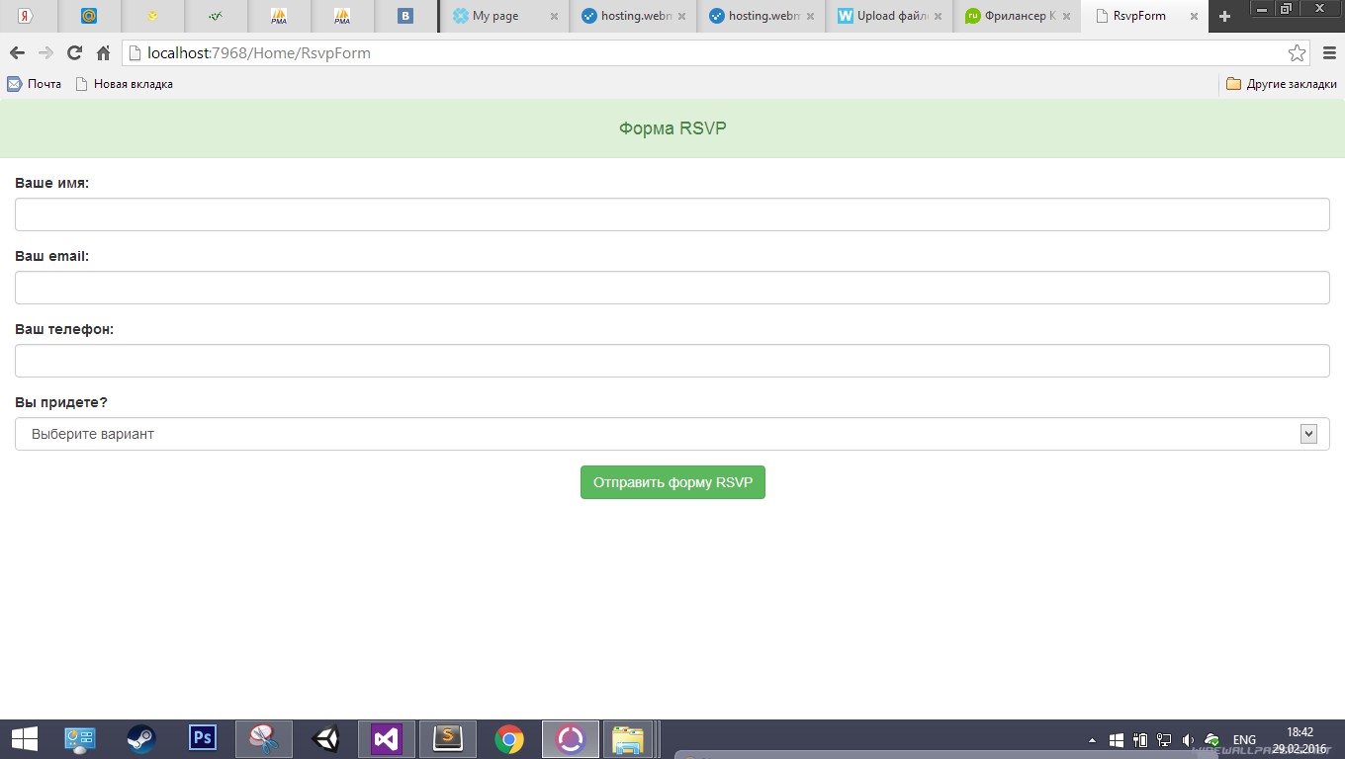The image size is (1345, 759).
Task: Click the Форма RSVP heading
Action: [x=672, y=128]
